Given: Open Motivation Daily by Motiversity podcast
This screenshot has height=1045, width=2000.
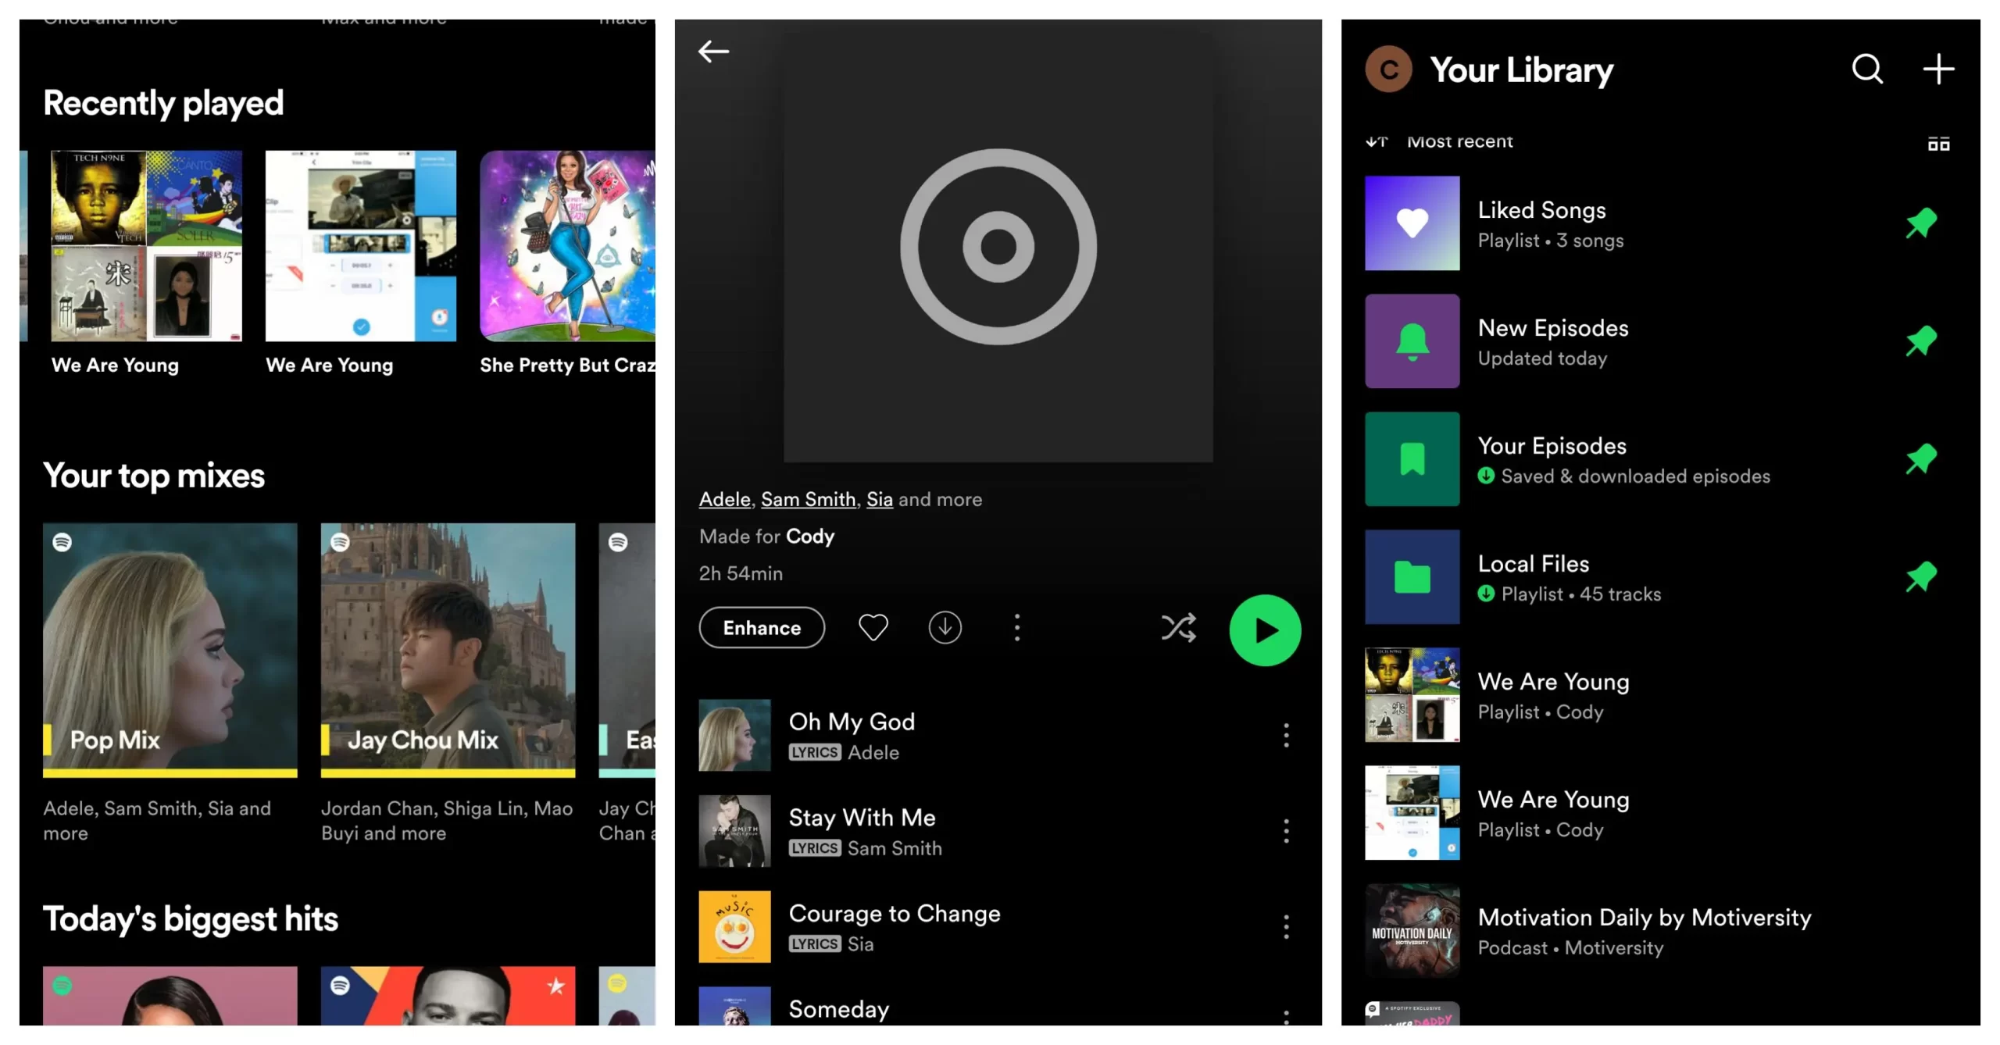Looking at the screenshot, I should pyautogui.click(x=1660, y=931).
